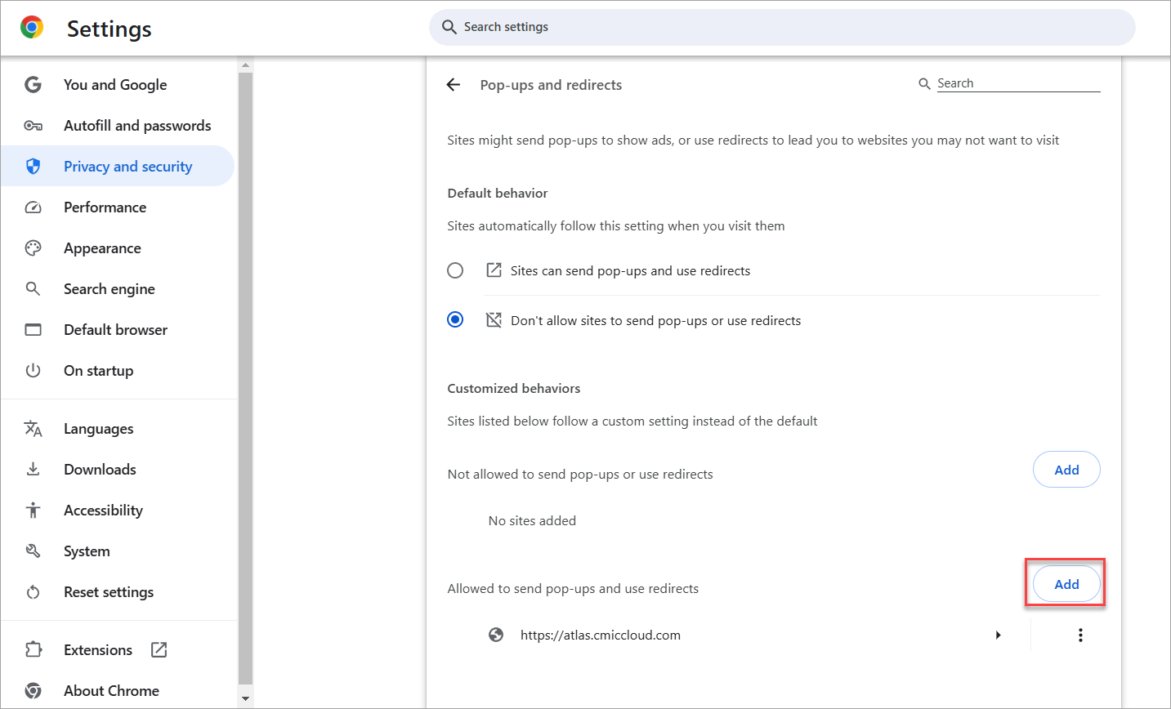Click the power icon for On startup
The height and width of the screenshot is (709, 1171).
[x=33, y=371]
